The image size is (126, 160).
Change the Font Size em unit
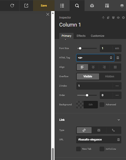(x=117, y=48)
